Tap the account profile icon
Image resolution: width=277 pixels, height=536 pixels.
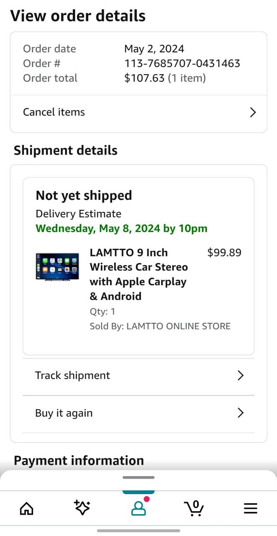click(138, 508)
